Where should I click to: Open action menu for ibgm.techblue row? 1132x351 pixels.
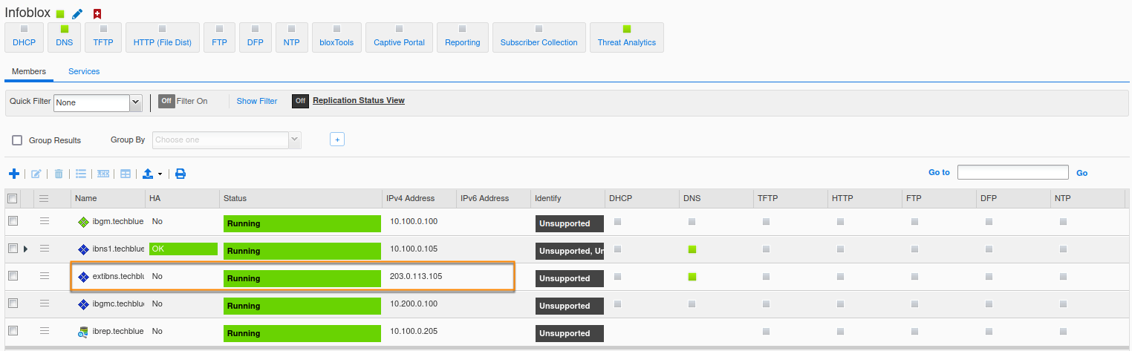coord(44,221)
